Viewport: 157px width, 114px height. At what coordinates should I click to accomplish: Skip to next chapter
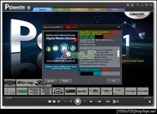[x=85, y=102]
